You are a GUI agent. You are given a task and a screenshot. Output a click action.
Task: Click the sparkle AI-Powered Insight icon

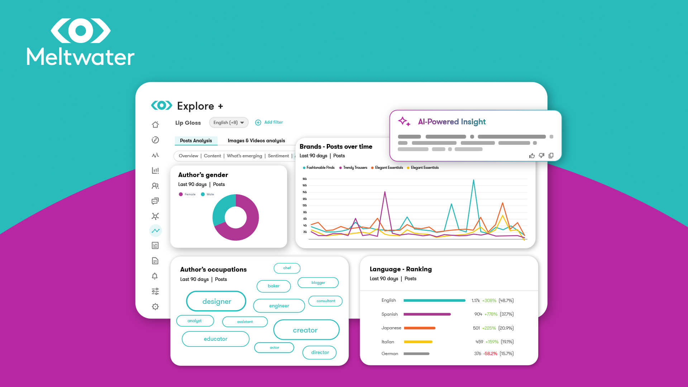404,121
